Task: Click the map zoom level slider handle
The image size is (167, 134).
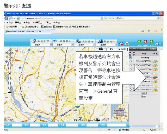Action: (x=9, y=73)
